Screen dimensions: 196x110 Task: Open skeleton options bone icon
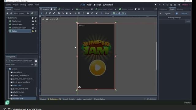click(97, 13)
